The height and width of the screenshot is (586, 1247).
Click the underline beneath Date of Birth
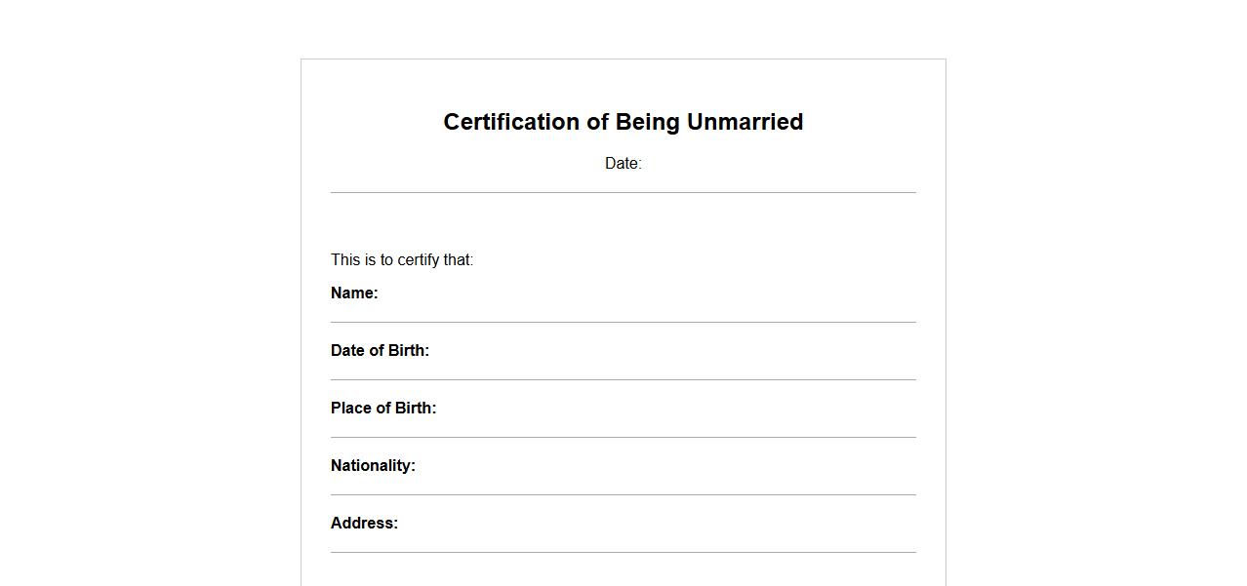coord(623,379)
